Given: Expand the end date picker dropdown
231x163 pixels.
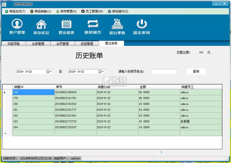Looking at the screenshot, I should coord(101,72).
